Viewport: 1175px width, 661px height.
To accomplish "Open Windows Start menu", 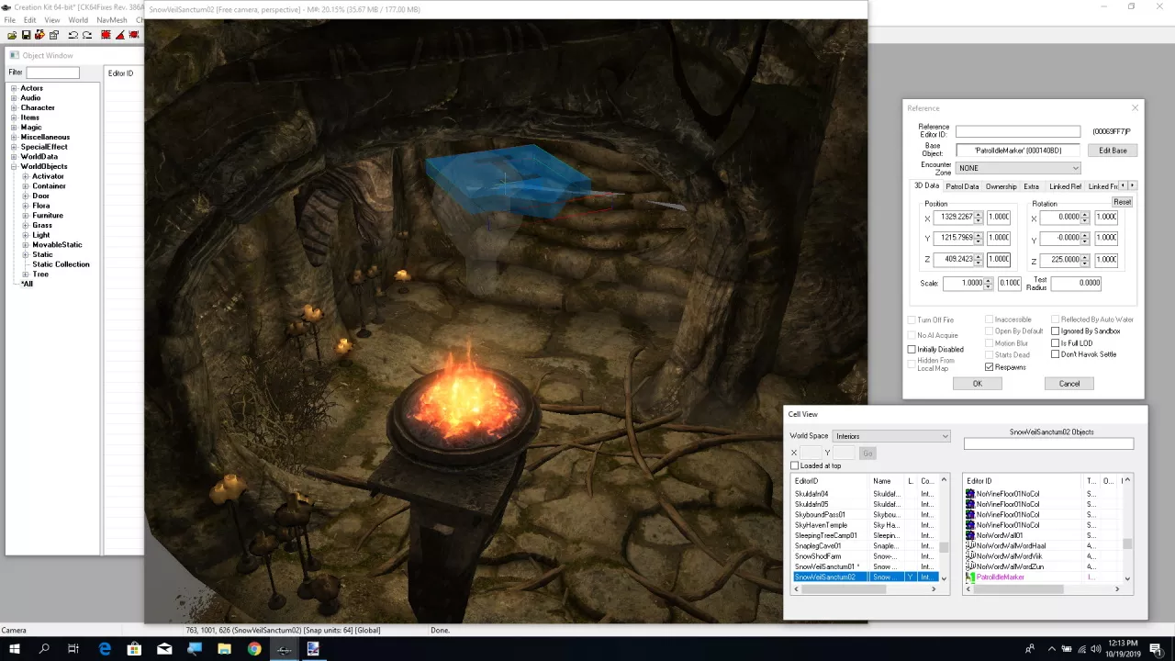I will pyautogui.click(x=14, y=649).
